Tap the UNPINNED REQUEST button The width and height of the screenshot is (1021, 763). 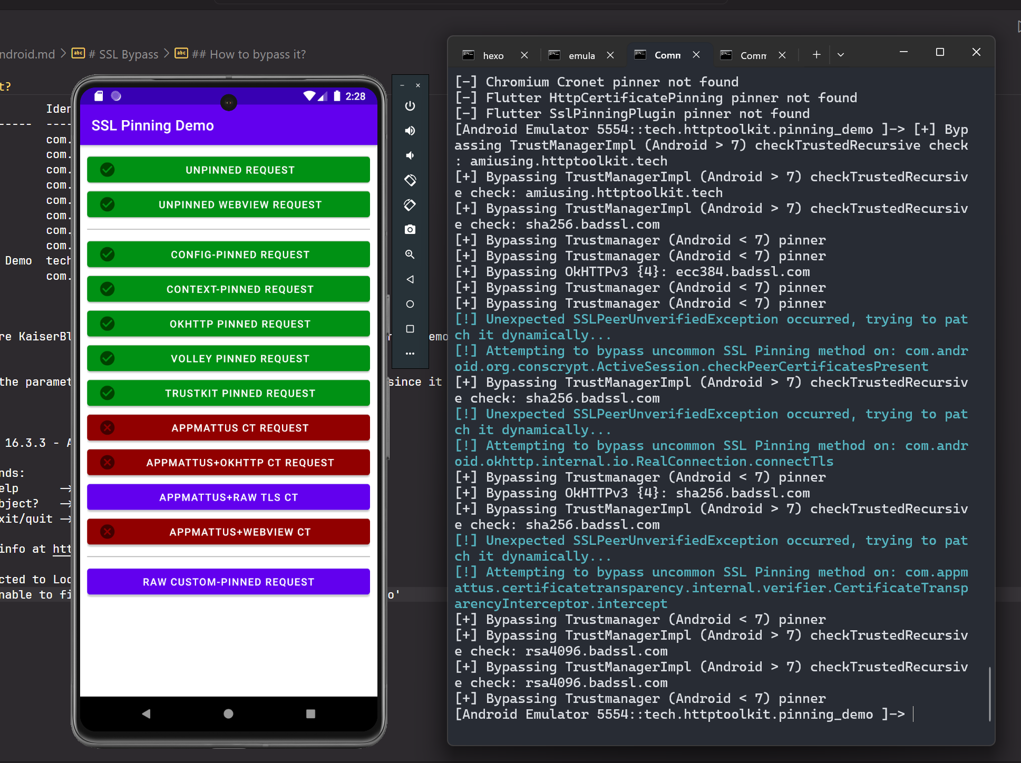click(228, 170)
